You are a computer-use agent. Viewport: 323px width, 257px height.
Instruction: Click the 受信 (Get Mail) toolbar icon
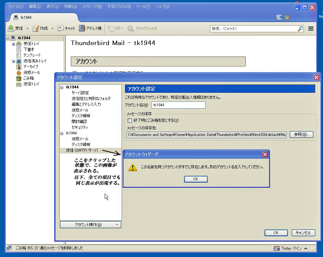(11, 28)
